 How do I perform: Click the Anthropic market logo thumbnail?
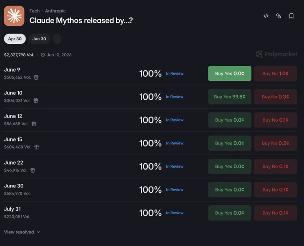(14, 16)
